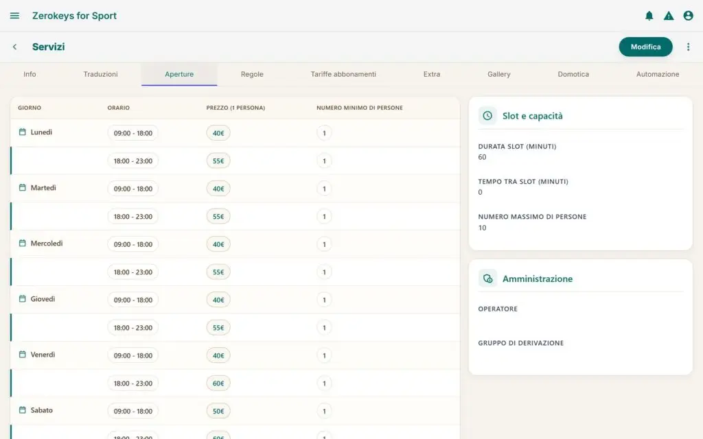Click the calendar icon beside Sabato
This screenshot has height=439, width=703.
(23, 410)
